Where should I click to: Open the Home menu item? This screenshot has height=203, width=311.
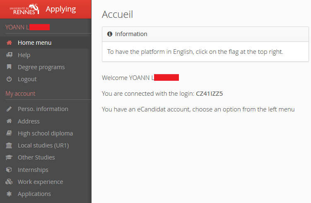click(x=34, y=43)
